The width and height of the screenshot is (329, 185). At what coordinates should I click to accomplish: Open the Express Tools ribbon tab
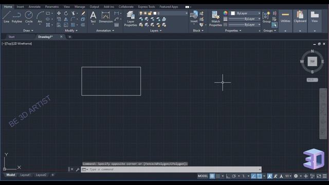(147, 7)
